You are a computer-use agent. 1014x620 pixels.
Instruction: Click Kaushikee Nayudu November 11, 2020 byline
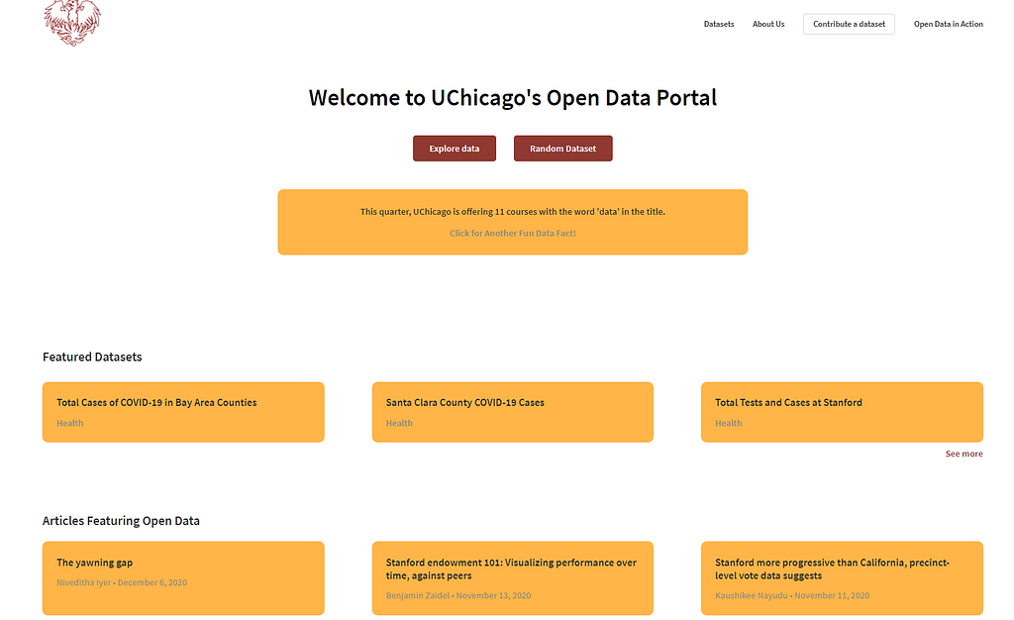[792, 595]
